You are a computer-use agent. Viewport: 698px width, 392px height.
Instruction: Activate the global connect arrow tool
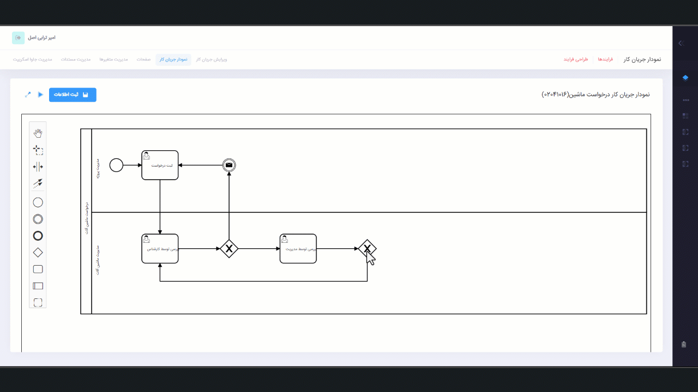click(38, 183)
